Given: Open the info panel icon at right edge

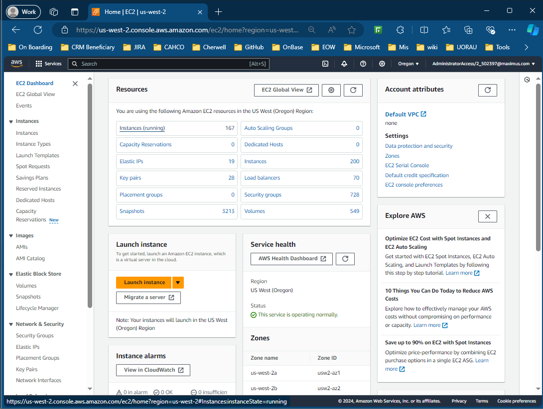Looking at the screenshot, I should pos(527,80).
